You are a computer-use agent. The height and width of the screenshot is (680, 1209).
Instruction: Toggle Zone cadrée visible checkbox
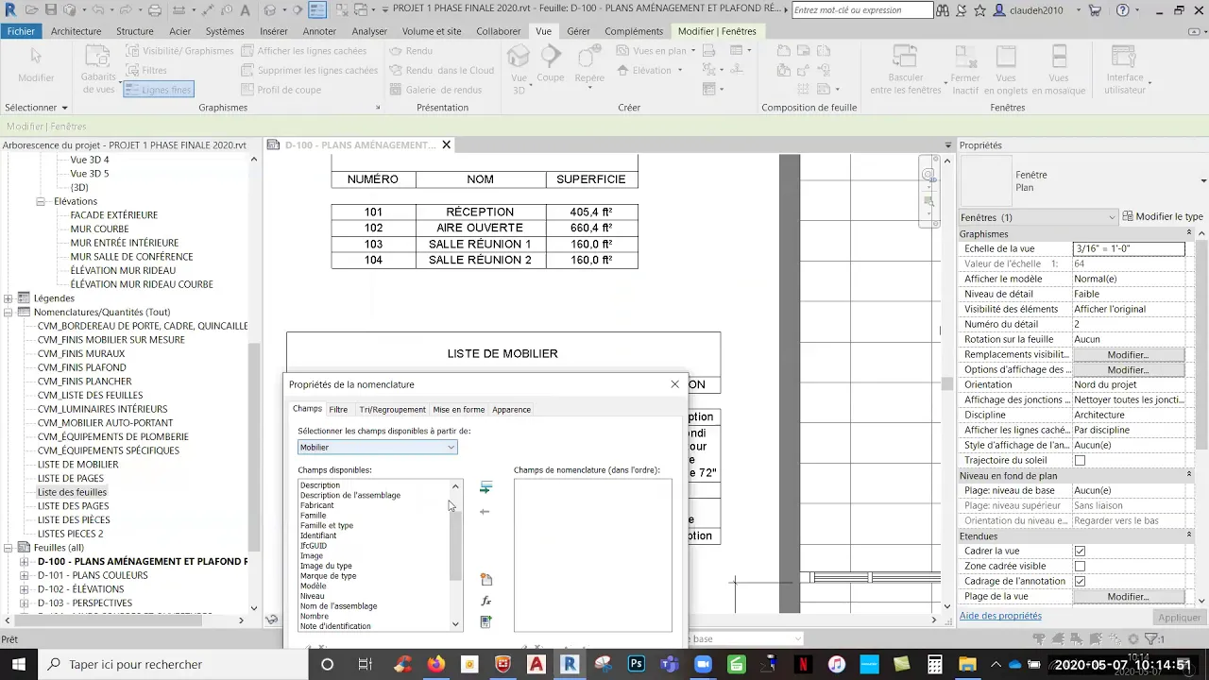(1080, 566)
